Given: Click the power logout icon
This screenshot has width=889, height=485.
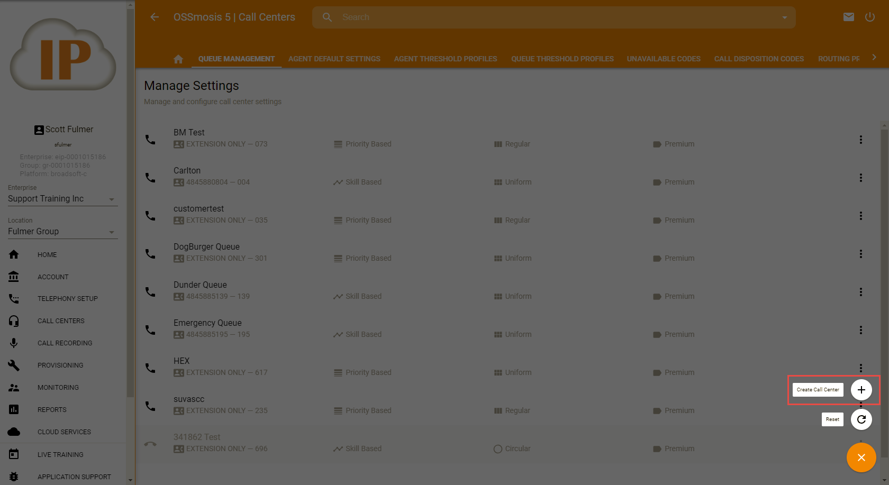Looking at the screenshot, I should click(870, 17).
